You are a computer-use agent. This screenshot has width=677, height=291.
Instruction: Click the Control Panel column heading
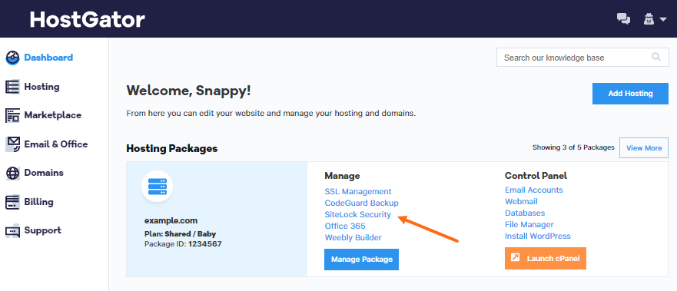coord(536,176)
